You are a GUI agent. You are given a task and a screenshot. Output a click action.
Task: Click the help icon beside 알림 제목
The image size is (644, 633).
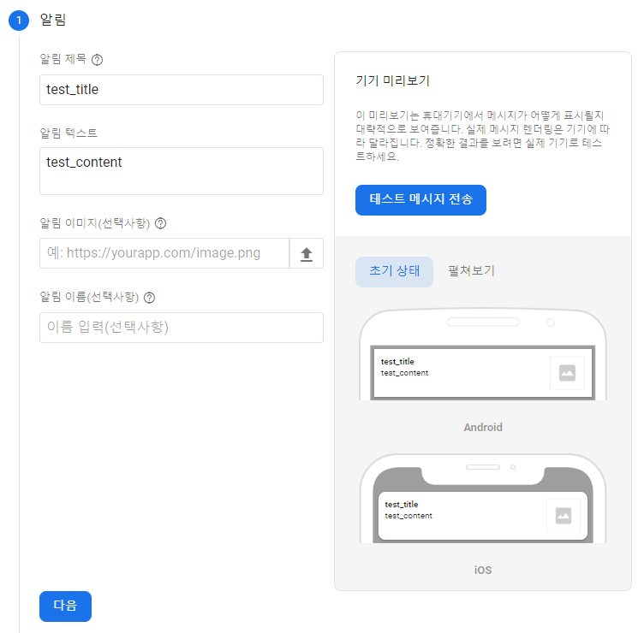click(x=97, y=60)
